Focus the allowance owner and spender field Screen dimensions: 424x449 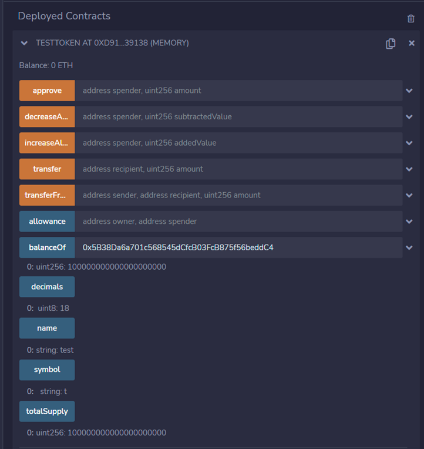point(238,222)
